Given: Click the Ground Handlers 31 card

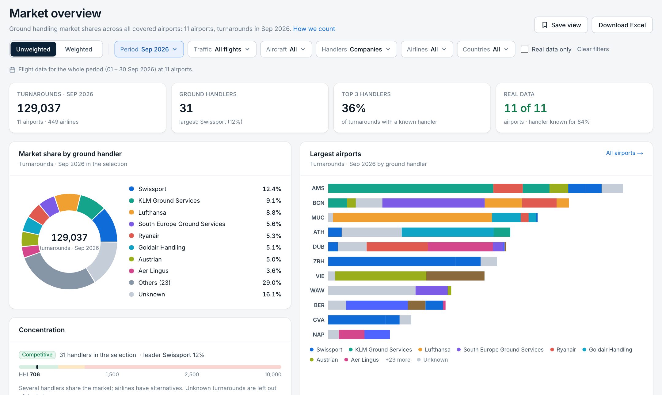Looking at the screenshot, I should coord(250,108).
